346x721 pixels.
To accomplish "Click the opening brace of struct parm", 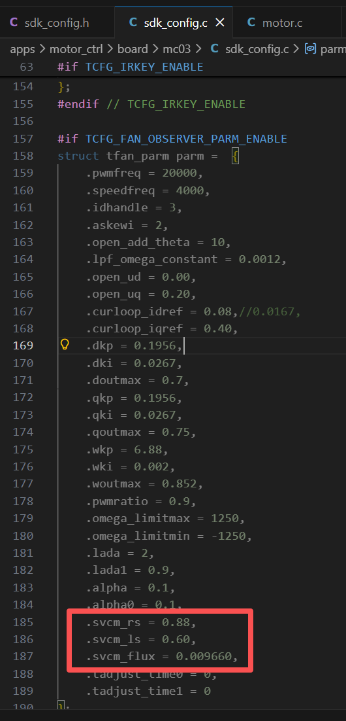I will click(235, 156).
